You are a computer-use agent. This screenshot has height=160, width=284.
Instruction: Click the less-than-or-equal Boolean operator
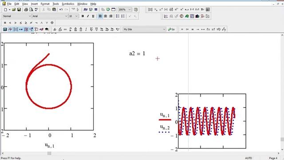pos(21,23)
